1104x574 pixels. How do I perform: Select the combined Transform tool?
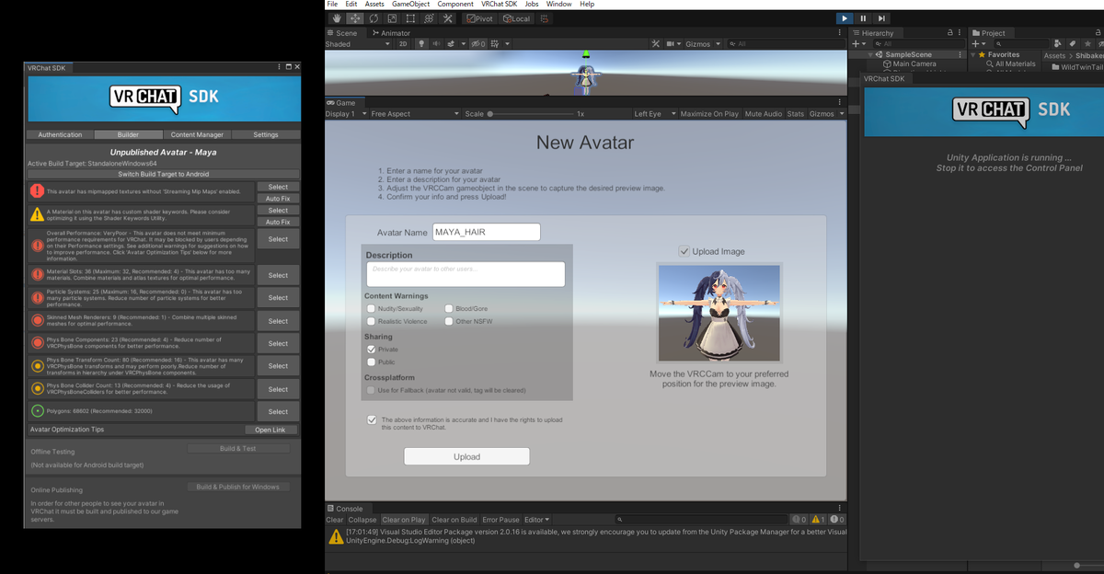coord(428,18)
